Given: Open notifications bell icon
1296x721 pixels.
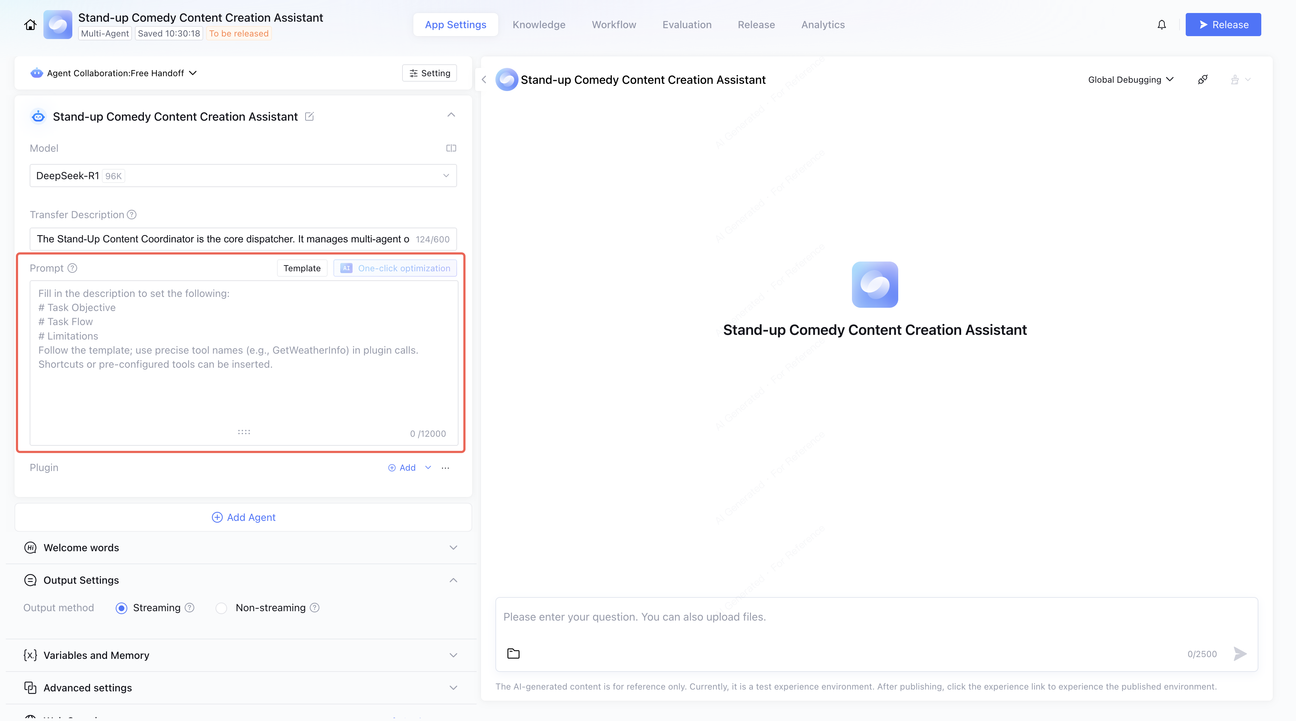Looking at the screenshot, I should [1161, 25].
